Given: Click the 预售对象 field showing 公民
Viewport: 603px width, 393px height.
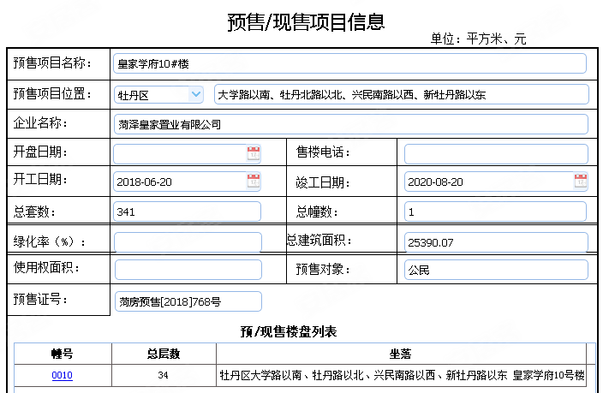Looking at the screenshot, I should point(496,270).
